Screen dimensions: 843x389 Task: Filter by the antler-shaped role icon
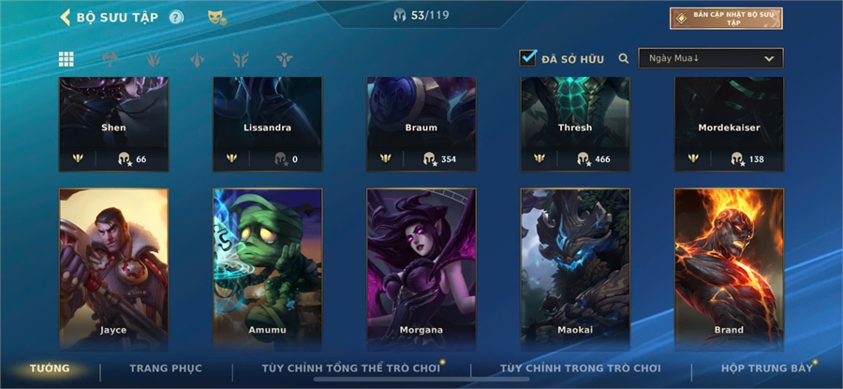point(241,59)
